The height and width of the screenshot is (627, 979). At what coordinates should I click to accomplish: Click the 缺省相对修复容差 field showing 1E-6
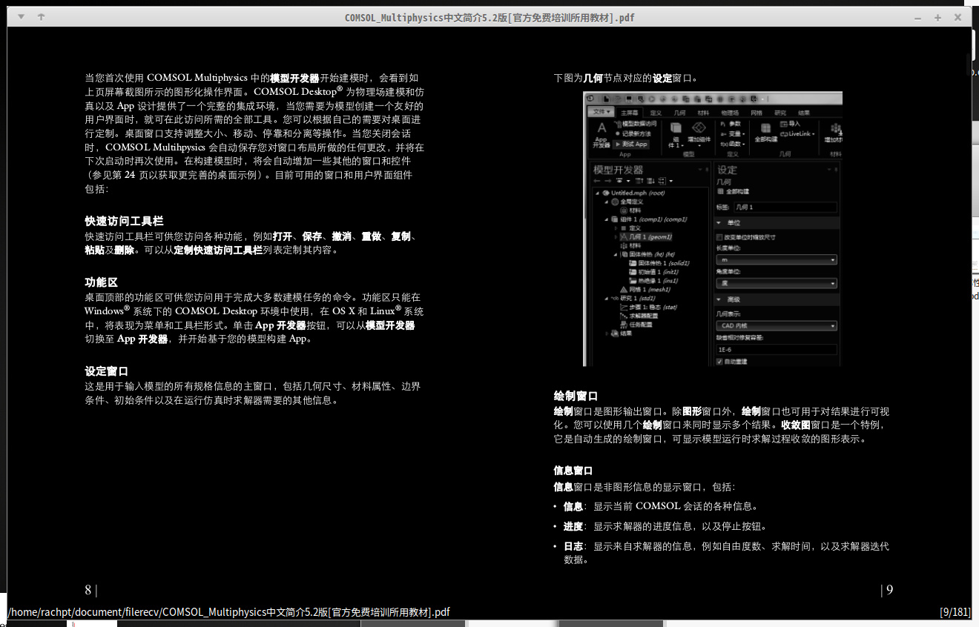777,349
